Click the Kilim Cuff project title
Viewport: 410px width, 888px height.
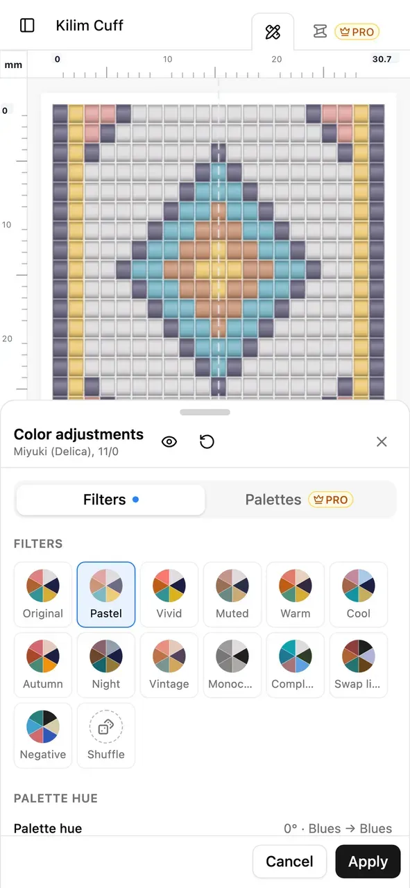tap(89, 26)
